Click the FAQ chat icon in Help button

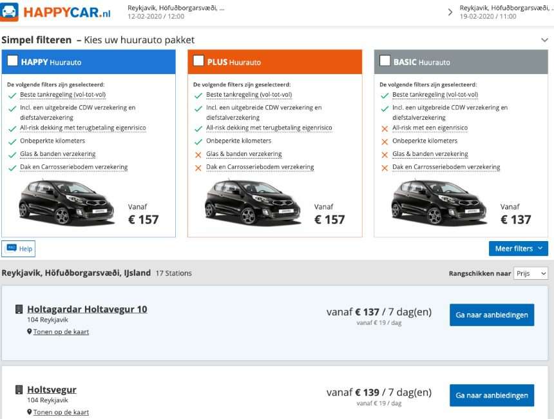tap(12, 248)
